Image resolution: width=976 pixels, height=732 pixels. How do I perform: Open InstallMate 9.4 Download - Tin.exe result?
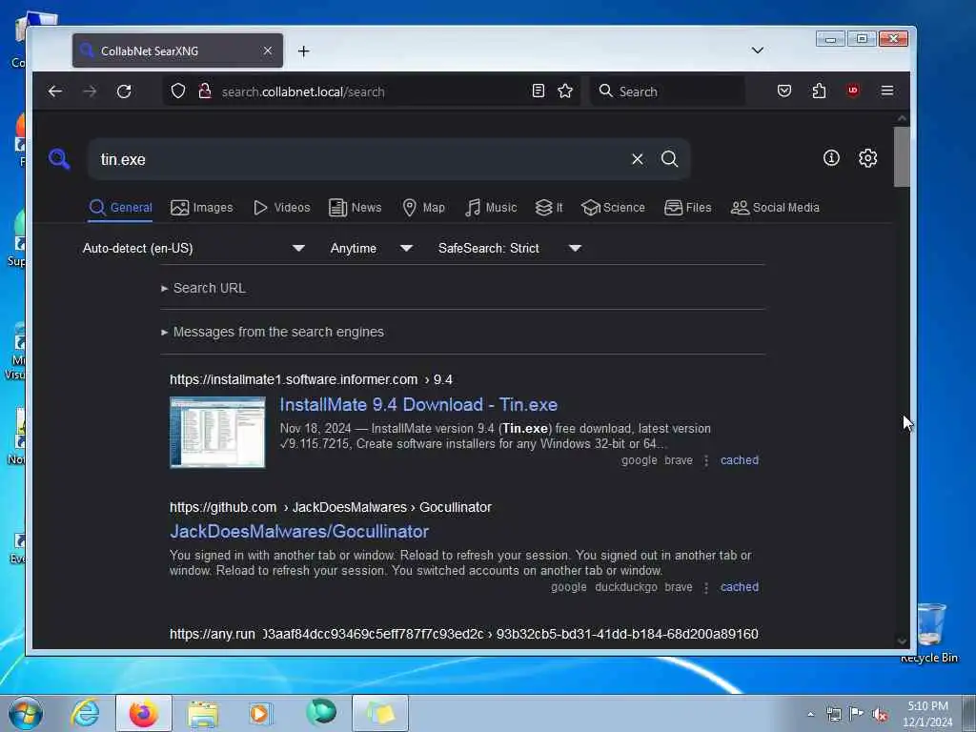[418, 404]
